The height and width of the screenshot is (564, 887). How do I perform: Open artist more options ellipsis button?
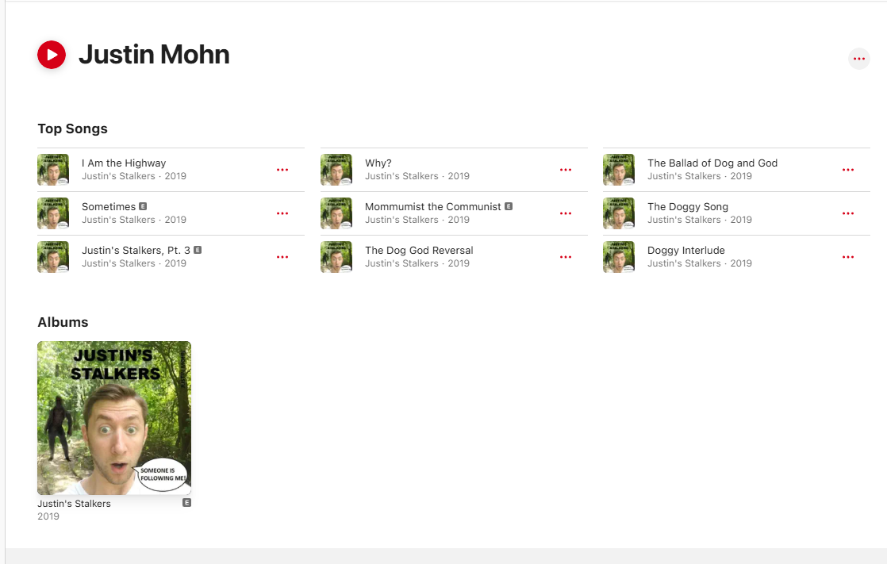(x=858, y=59)
